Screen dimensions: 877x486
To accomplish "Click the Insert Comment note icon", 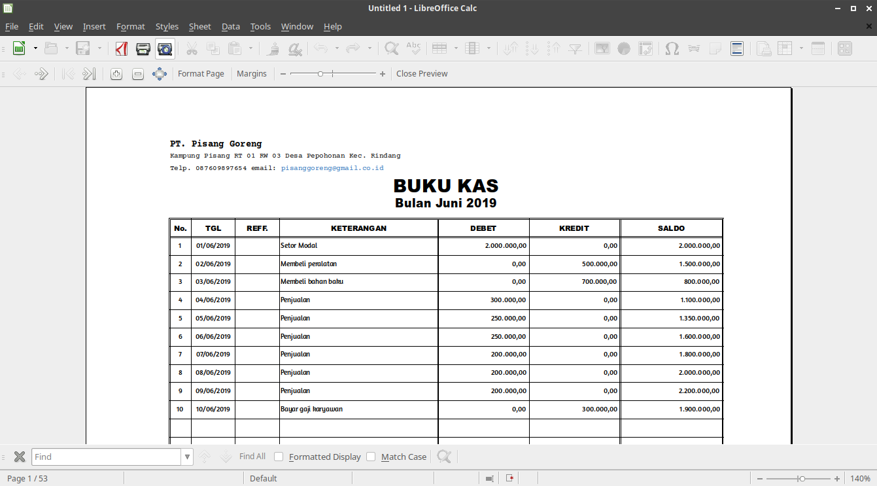I will pyautogui.click(x=715, y=48).
